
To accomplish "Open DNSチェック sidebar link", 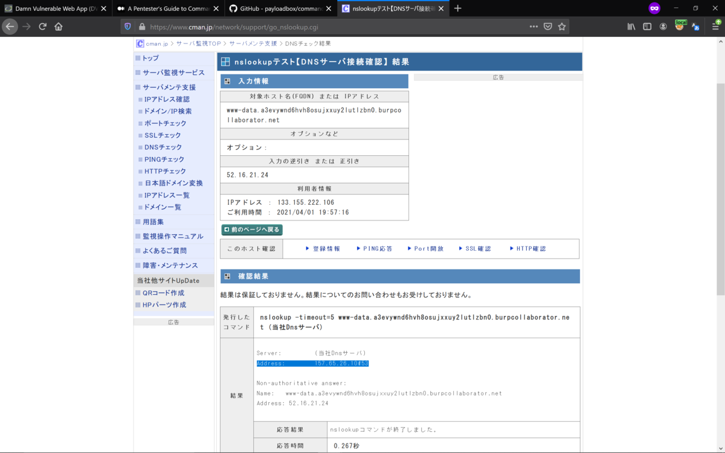I will [163, 147].
